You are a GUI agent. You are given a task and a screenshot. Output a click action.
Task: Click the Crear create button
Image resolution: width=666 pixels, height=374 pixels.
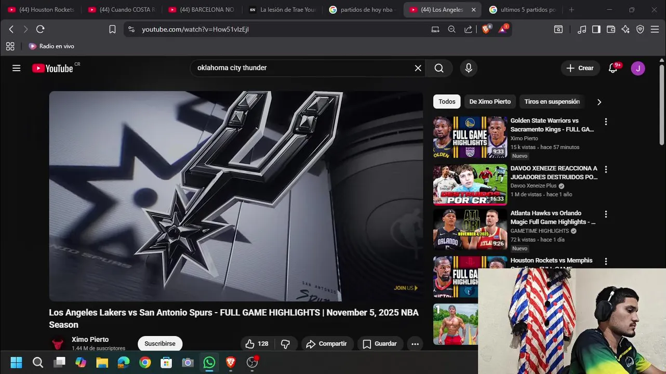point(580,68)
